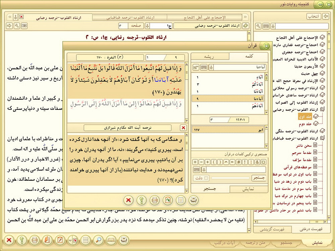Open help from the main bottom toolbar

pyautogui.click(x=22, y=240)
